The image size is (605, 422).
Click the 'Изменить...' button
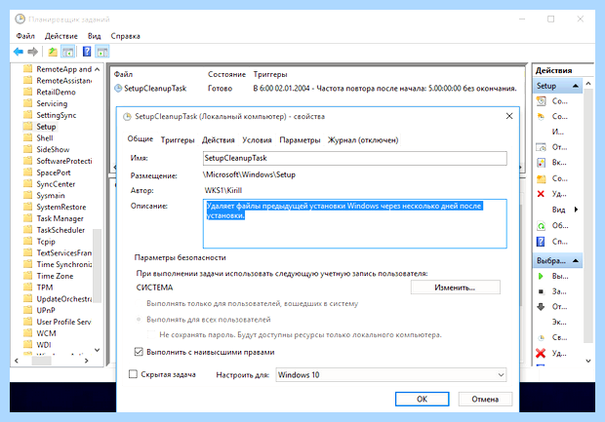click(456, 288)
